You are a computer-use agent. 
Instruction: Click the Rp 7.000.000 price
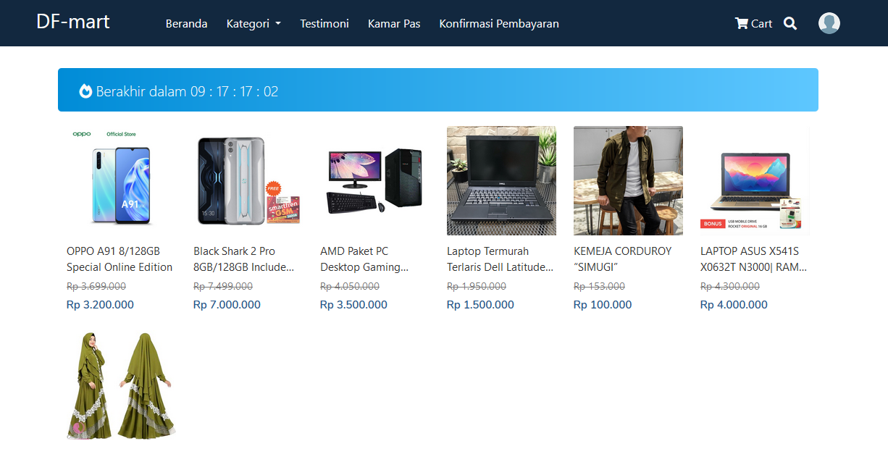[x=227, y=305]
